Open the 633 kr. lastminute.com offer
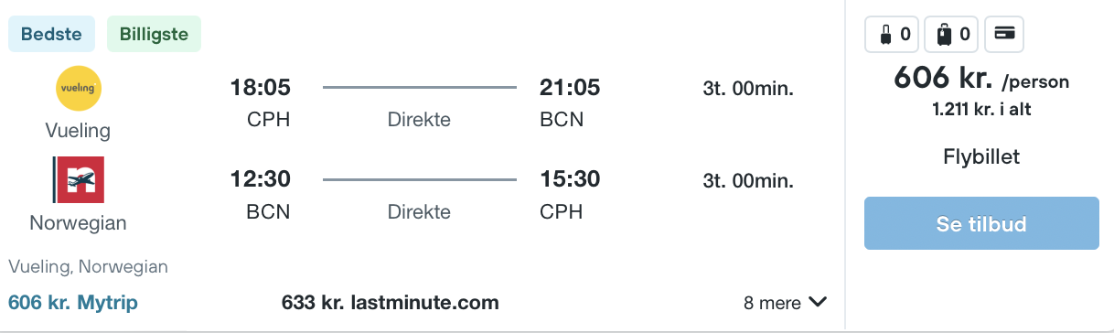1114x333 pixels. (x=391, y=302)
